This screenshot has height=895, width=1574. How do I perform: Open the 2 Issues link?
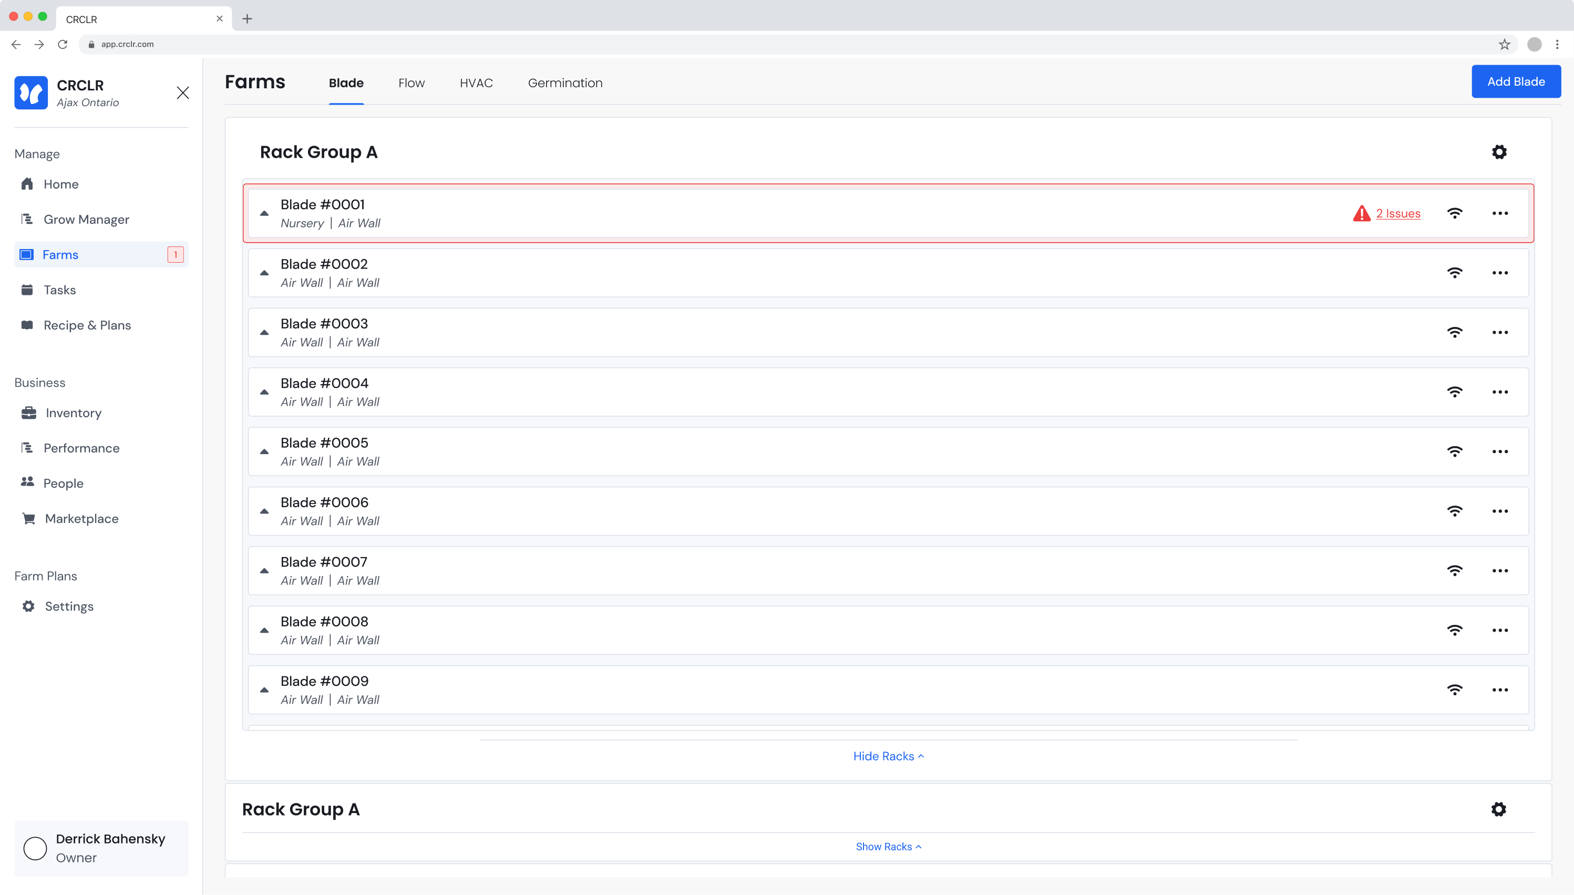click(x=1397, y=213)
